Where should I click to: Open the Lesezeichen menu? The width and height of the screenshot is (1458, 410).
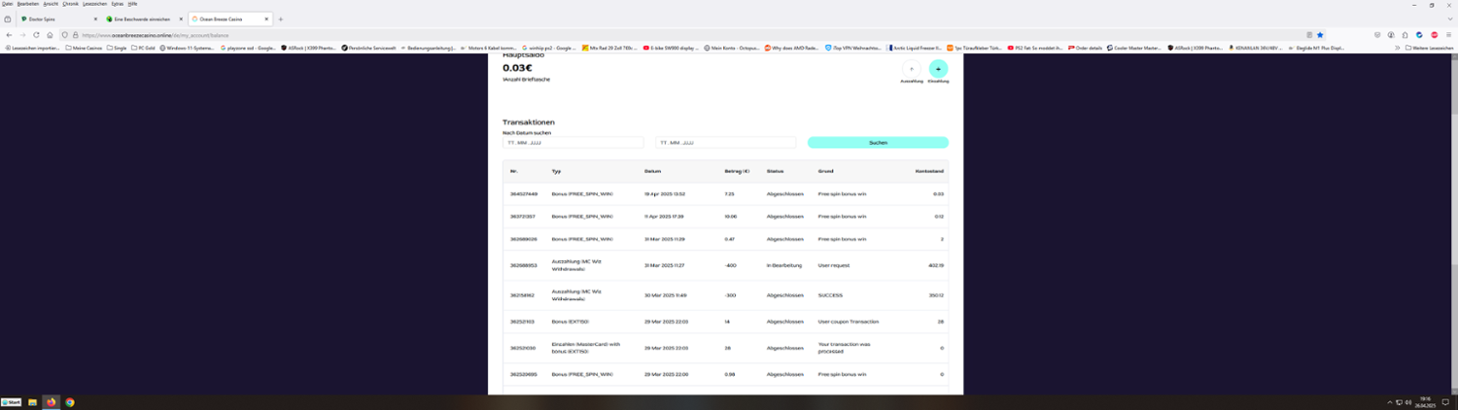[x=94, y=4]
